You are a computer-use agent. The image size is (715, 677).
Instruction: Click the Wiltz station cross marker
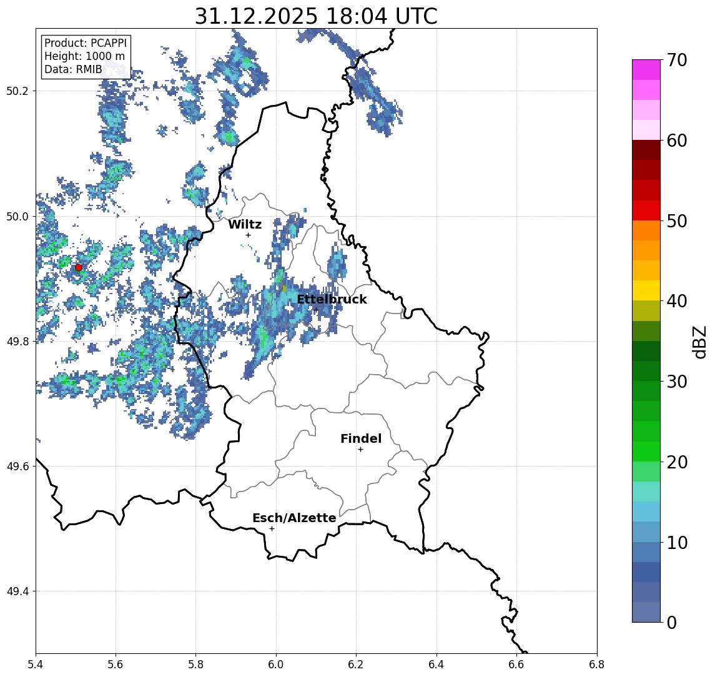tap(248, 235)
